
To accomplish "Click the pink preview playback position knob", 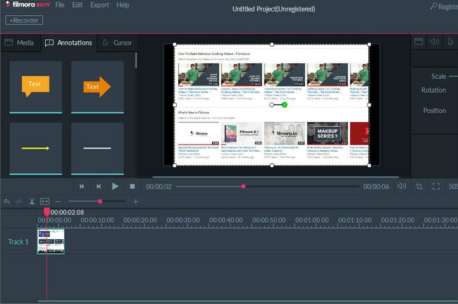I will tap(243, 187).
